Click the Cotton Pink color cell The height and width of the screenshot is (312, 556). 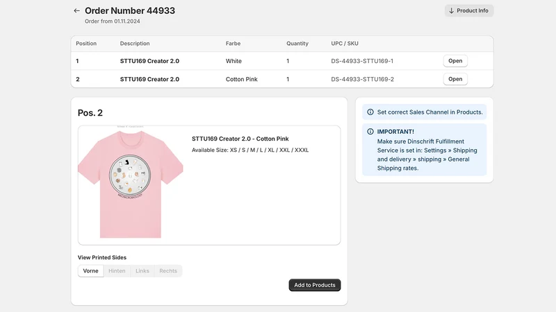(241, 79)
